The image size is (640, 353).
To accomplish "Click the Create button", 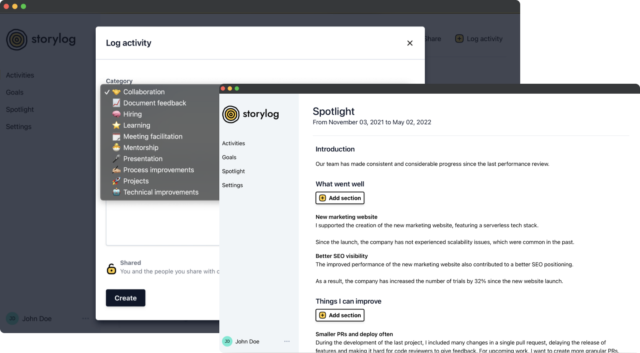I will point(125,298).
